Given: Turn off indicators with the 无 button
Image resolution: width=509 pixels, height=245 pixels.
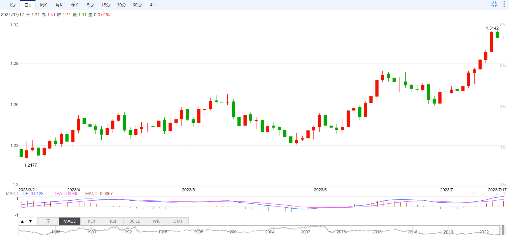Looking at the screenshot, I should tap(48, 221).
